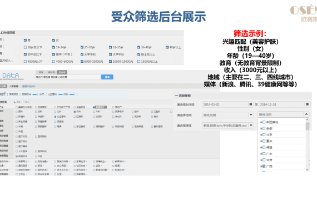
Task: Open the 人群雷库 tab
Action: (x=14, y=86)
